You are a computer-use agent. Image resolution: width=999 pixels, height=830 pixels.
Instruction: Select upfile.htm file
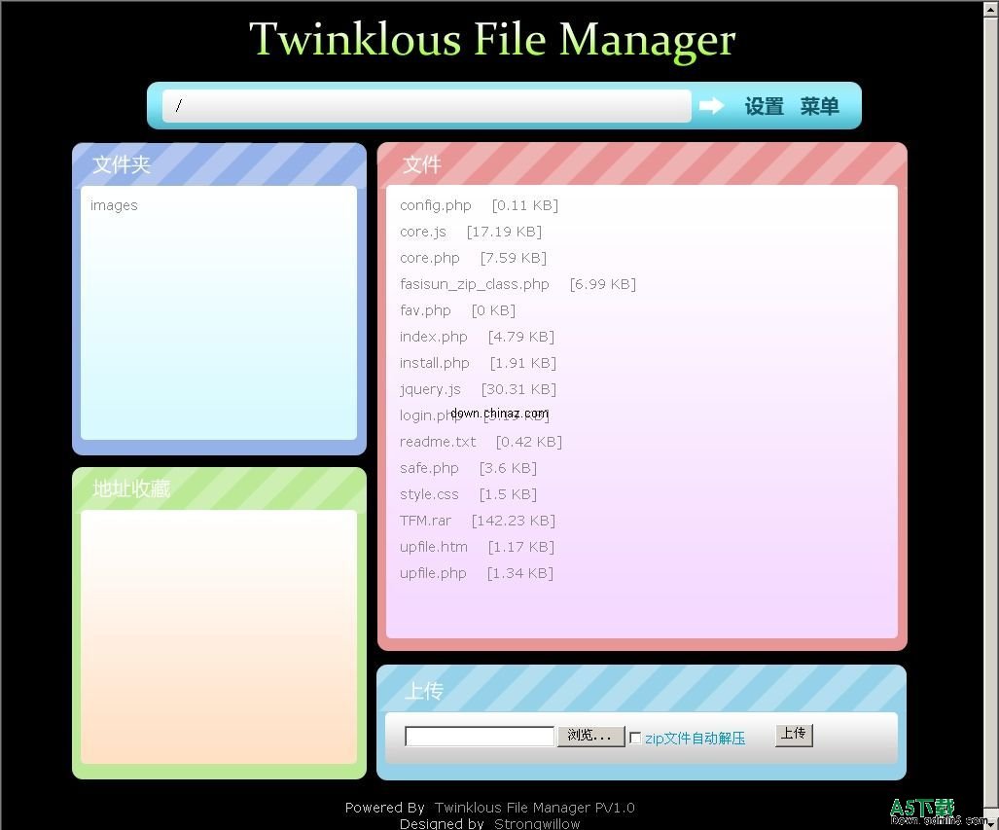[x=433, y=547]
